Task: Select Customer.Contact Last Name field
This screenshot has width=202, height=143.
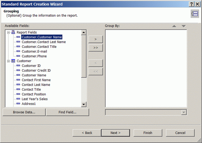Action: point(43,42)
